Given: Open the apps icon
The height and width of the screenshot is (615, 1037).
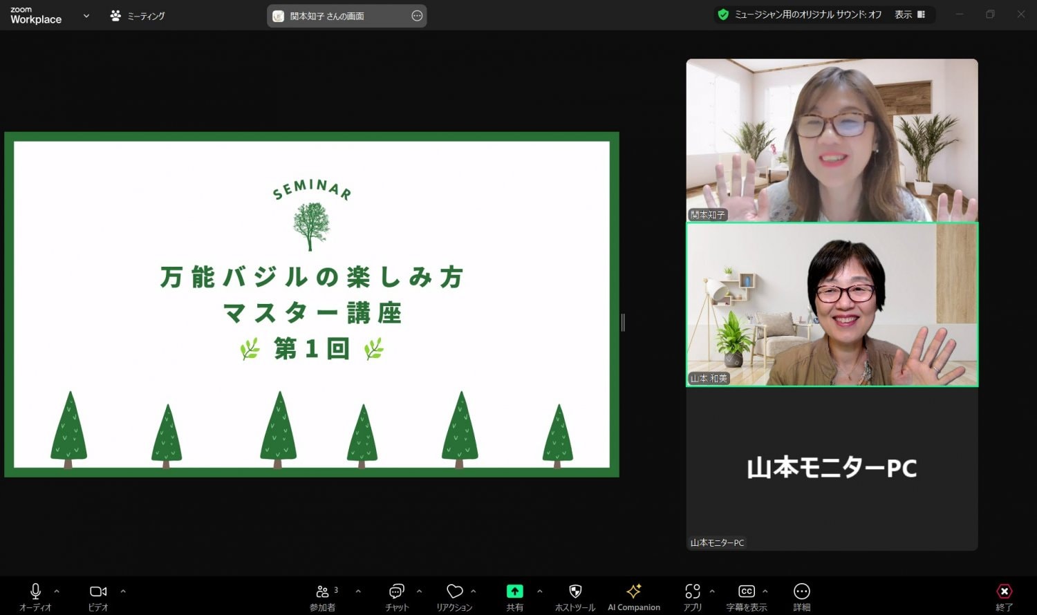Looking at the screenshot, I should coord(692,592).
